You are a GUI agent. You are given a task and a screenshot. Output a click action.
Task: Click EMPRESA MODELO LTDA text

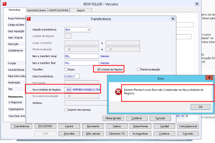(x=86, y=90)
